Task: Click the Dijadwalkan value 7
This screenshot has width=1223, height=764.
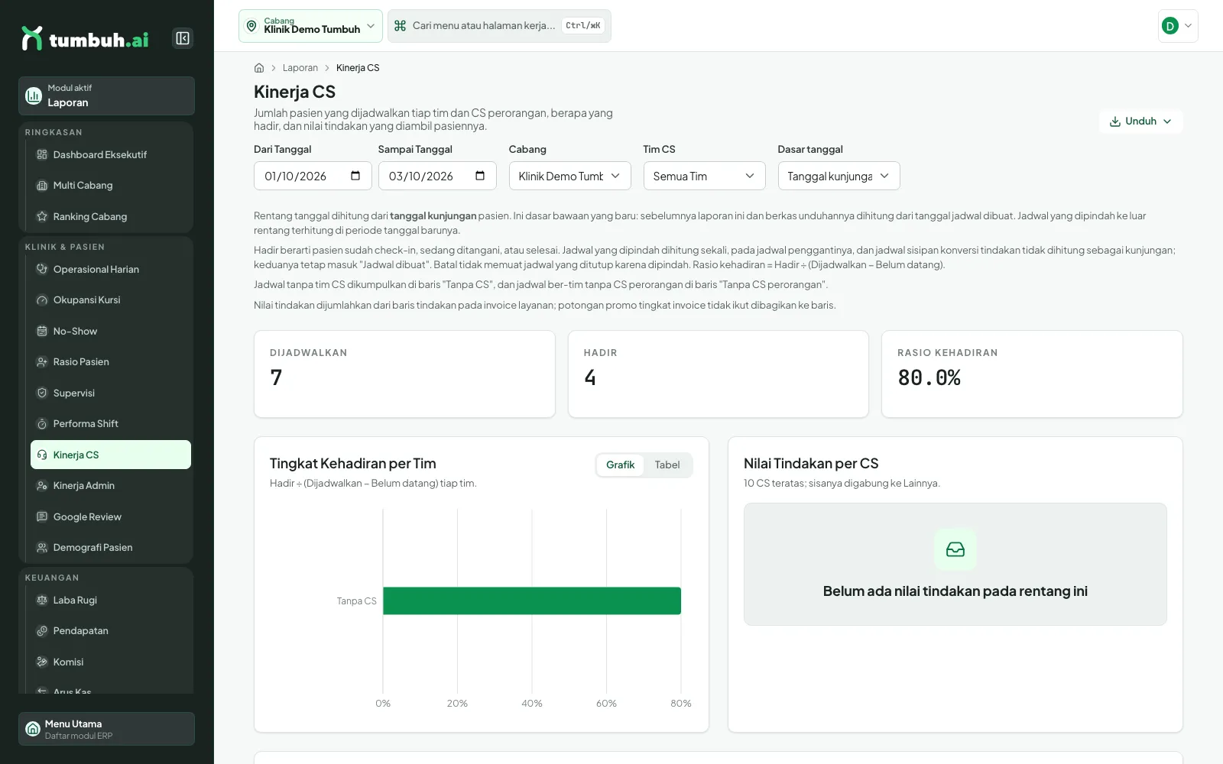Action: click(x=277, y=377)
